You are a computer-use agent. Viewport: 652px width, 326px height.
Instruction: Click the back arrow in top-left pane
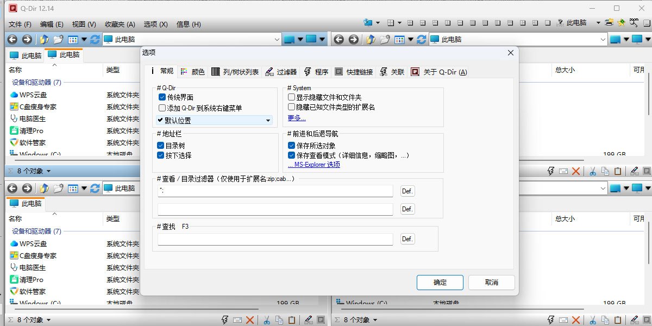pyautogui.click(x=12, y=40)
